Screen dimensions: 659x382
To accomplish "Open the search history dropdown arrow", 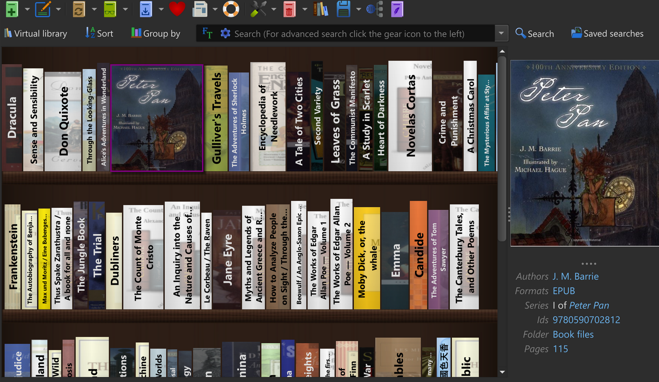I will point(501,33).
